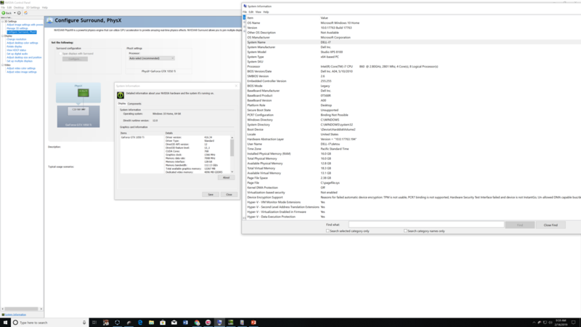This screenshot has width=581, height=327.
Task: Click the Cortana microphone icon
Action: [84, 323]
